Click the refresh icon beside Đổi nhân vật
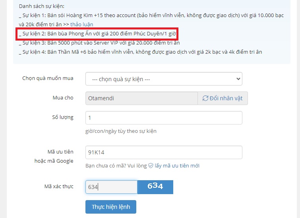Image resolution: width=300 pixels, height=218 pixels. click(205, 98)
